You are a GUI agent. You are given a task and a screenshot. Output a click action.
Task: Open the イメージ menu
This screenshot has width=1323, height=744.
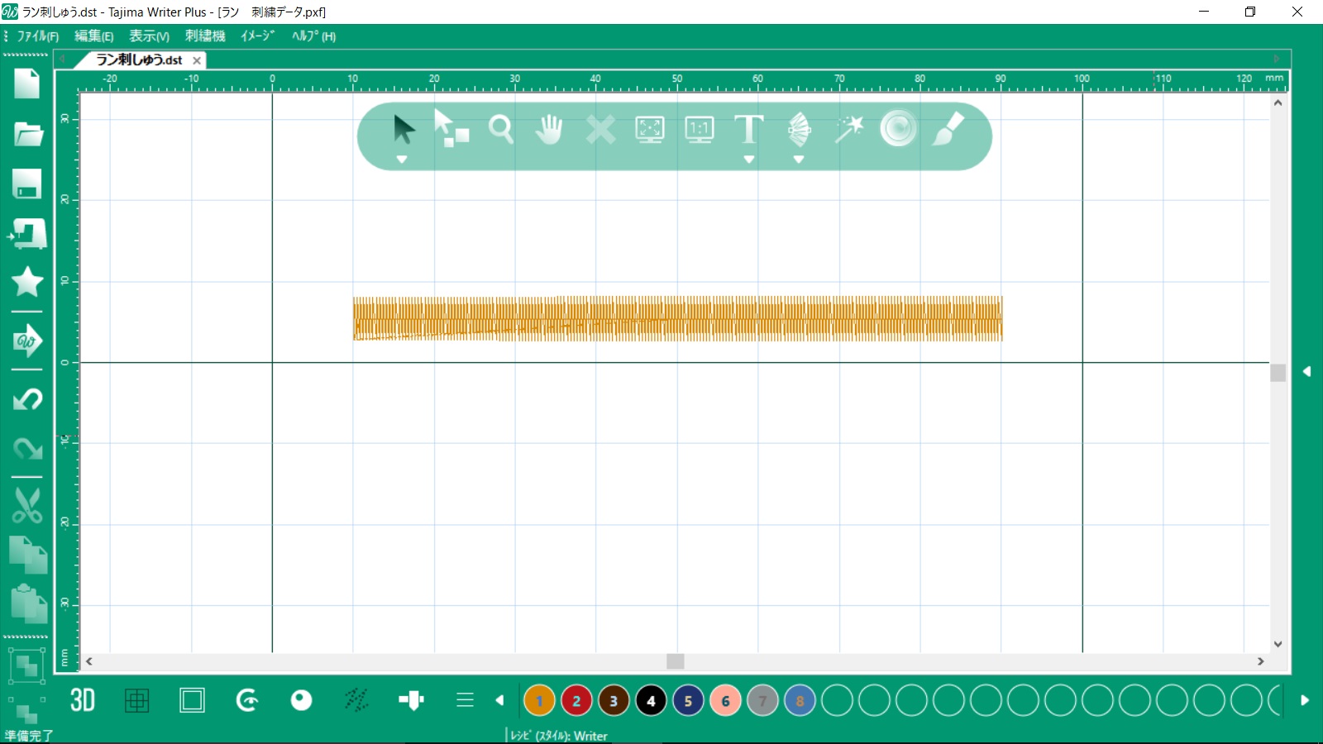click(x=257, y=36)
